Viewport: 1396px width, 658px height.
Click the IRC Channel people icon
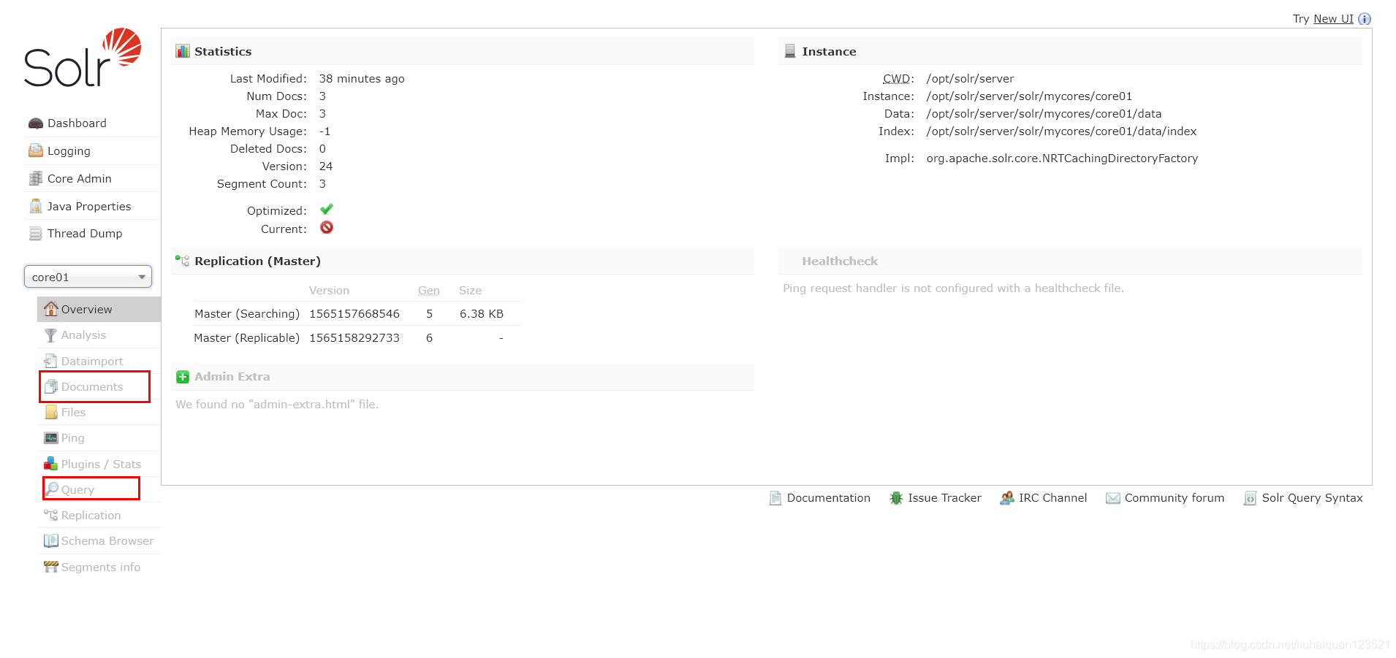click(1006, 498)
